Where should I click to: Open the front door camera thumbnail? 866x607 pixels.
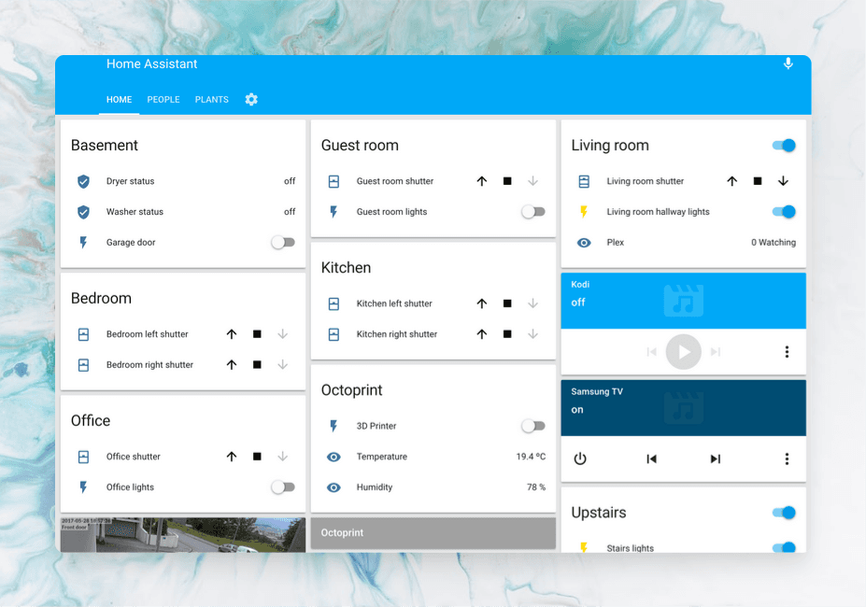[182, 532]
